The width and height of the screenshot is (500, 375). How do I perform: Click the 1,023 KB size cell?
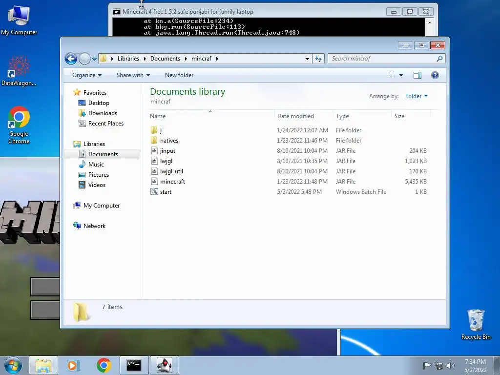tap(416, 161)
